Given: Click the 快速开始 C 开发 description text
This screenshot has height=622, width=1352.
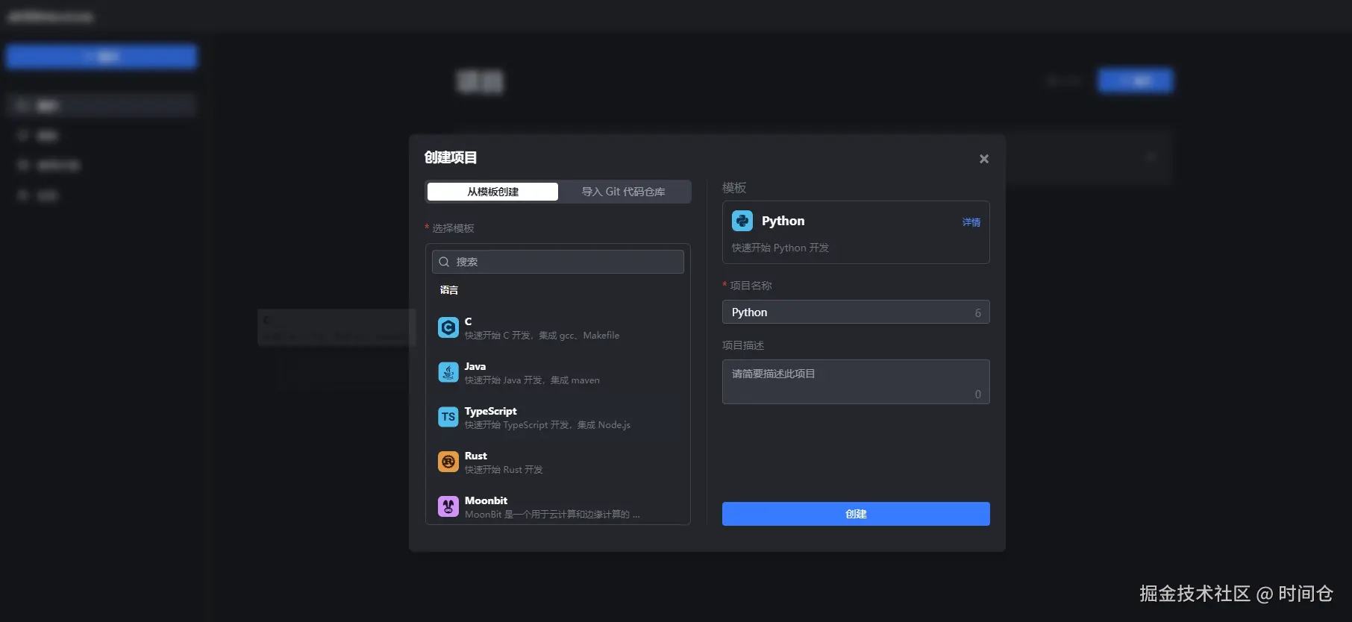Looking at the screenshot, I should click(542, 336).
